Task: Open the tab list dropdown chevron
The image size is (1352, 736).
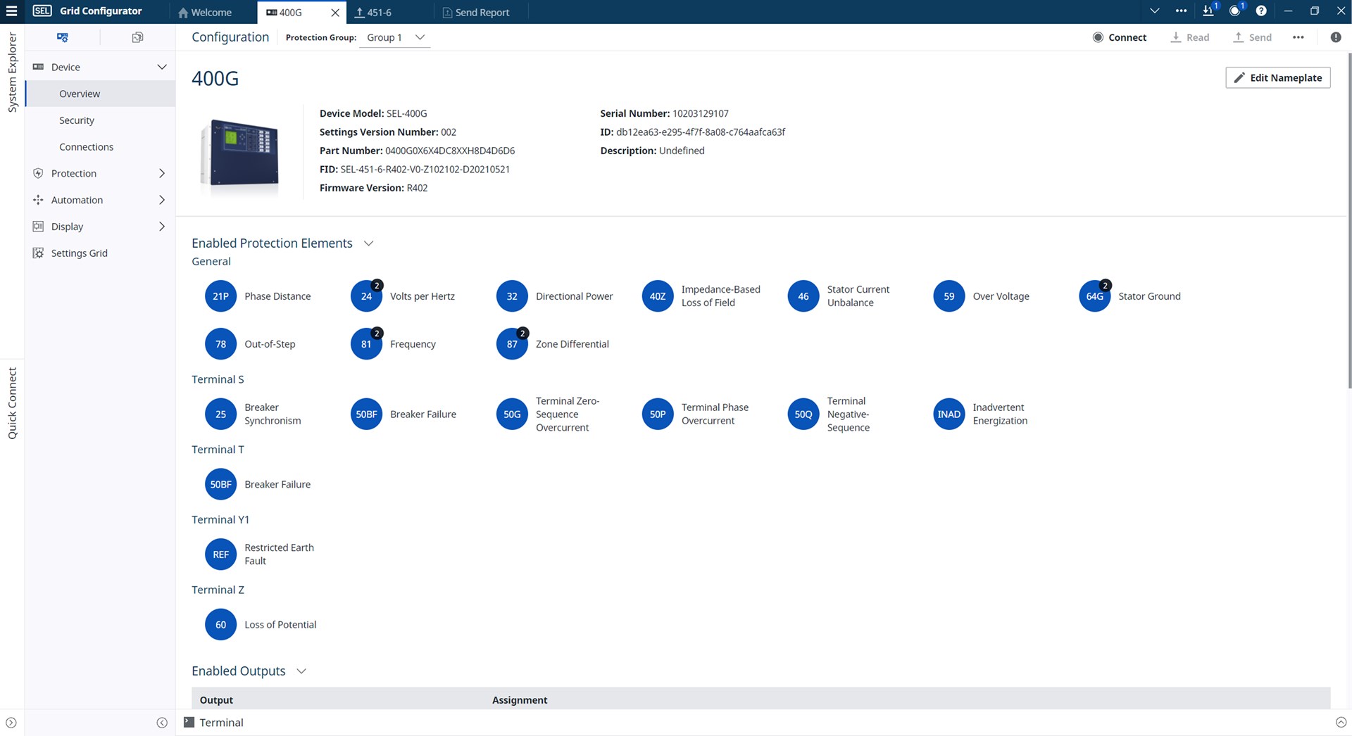Action: [1155, 11]
